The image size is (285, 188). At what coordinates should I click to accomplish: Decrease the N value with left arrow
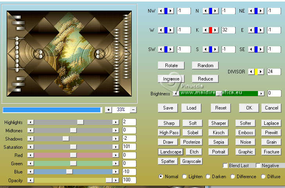205,11
